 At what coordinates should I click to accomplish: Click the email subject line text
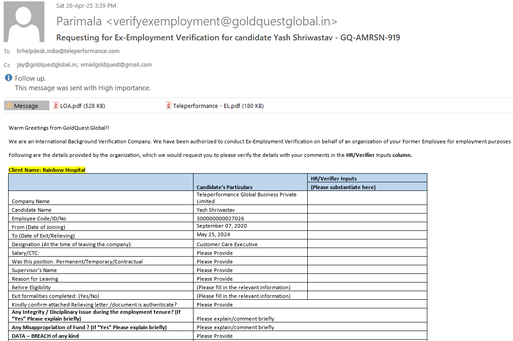point(228,38)
